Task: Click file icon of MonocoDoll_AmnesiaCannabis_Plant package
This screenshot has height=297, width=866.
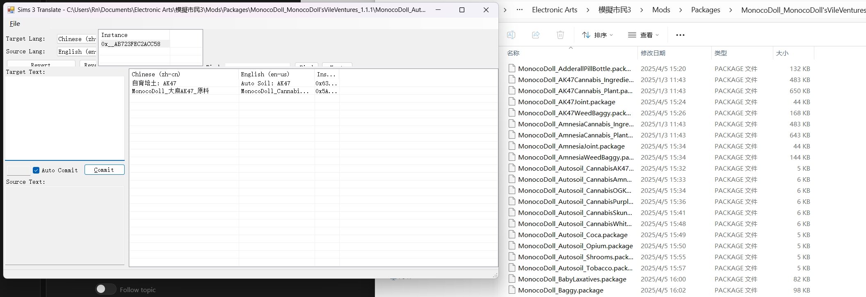Action: click(x=512, y=135)
